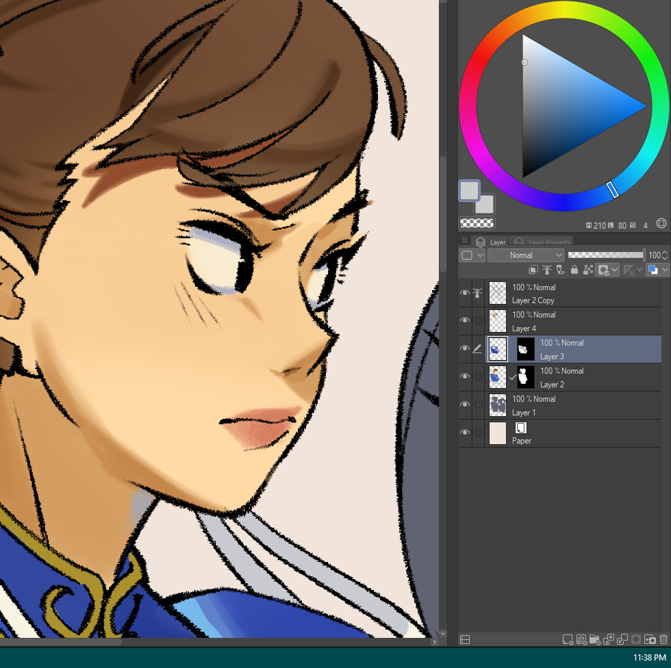Image resolution: width=671 pixels, height=668 pixels.
Task: Click the clip to layer below icon
Action: 533,270
